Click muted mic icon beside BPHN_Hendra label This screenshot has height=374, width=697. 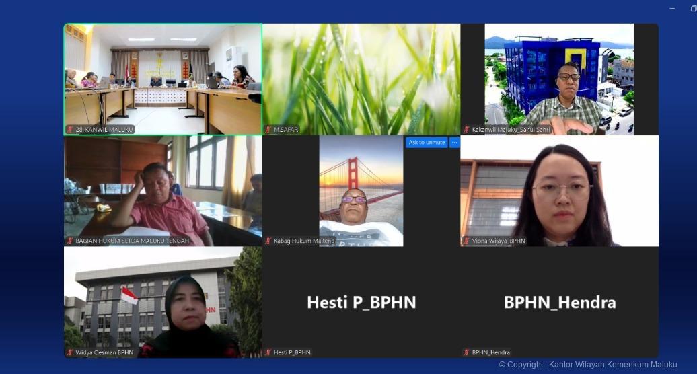tap(466, 352)
